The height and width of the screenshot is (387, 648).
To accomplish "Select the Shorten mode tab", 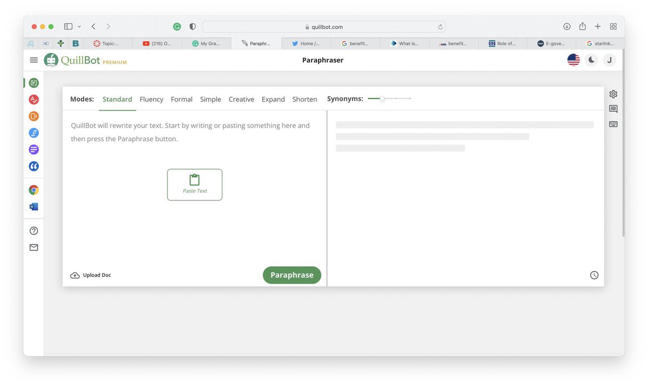I will pyautogui.click(x=305, y=99).
